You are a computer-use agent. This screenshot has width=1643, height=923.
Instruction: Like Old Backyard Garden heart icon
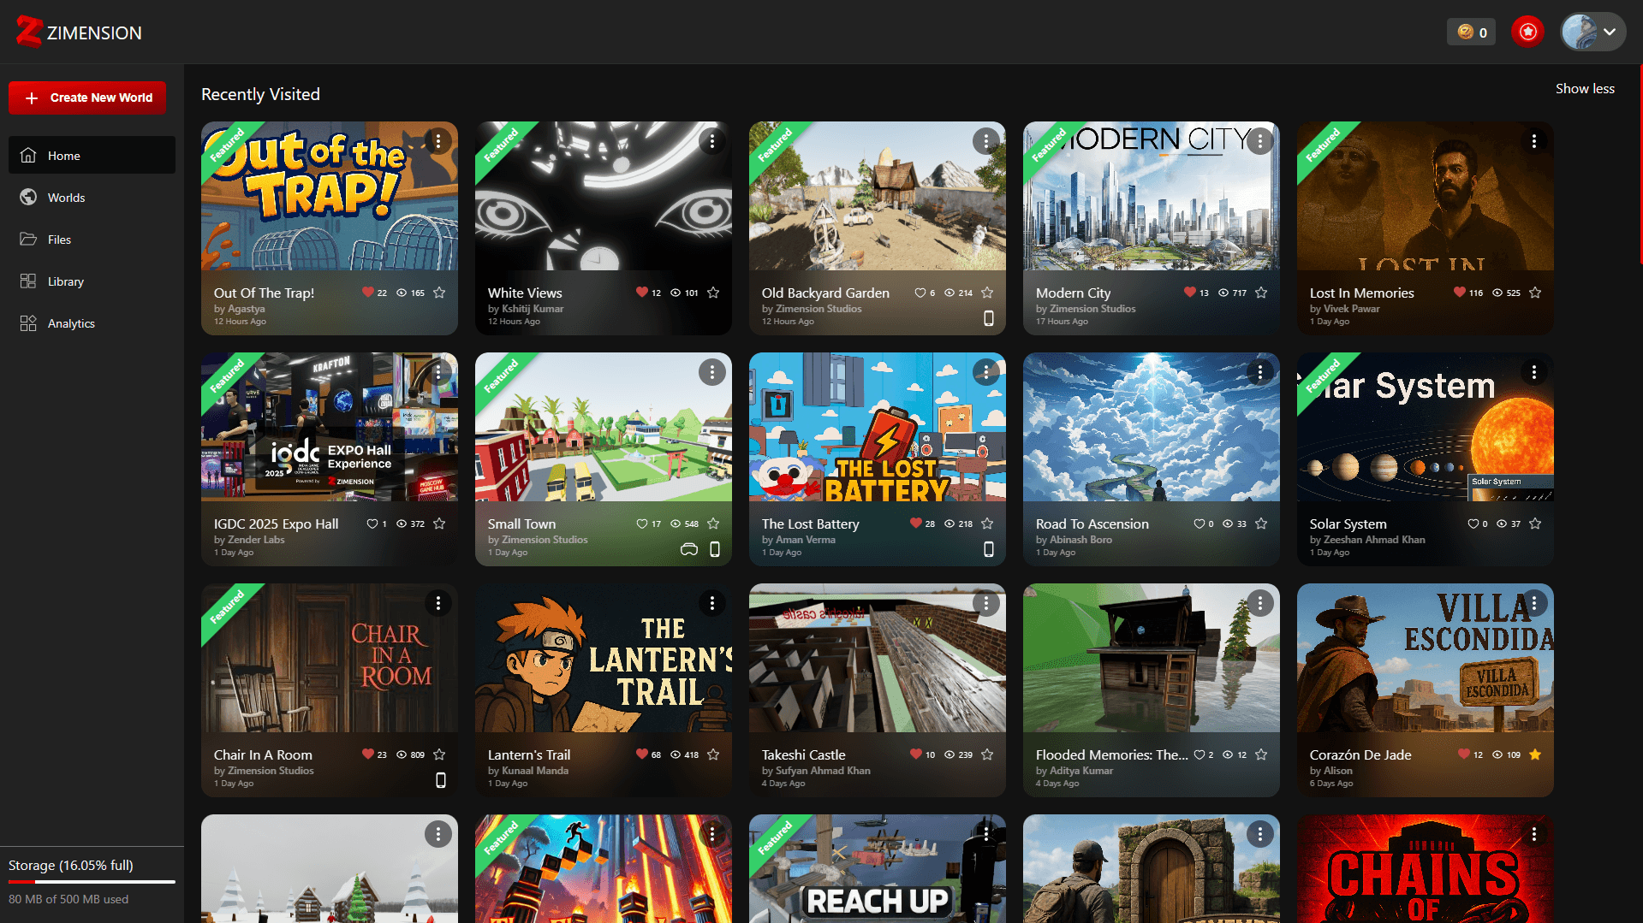920,293
